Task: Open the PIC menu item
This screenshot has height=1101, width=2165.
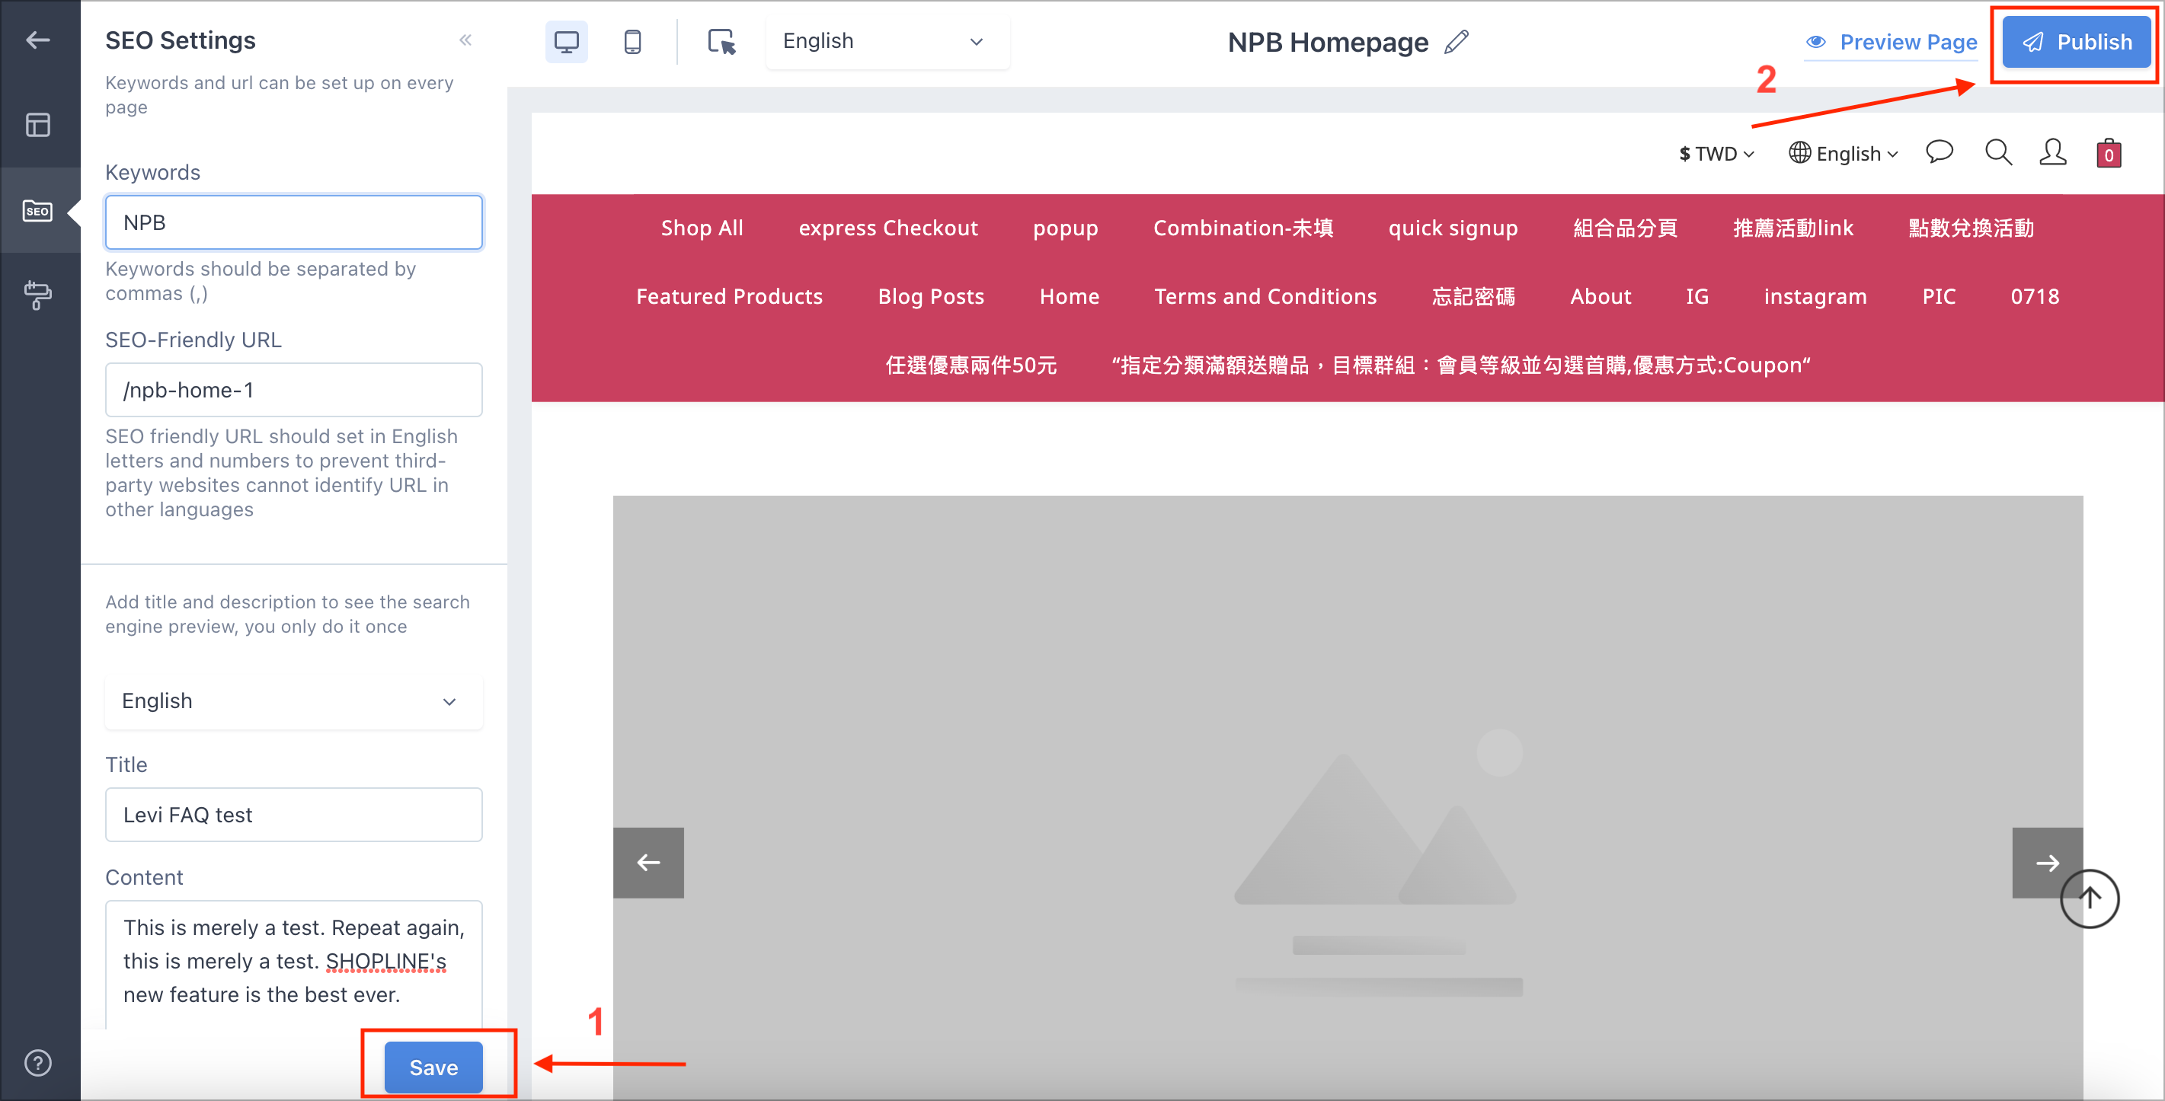Action: pyautogui.click(x=1938, y=296)
